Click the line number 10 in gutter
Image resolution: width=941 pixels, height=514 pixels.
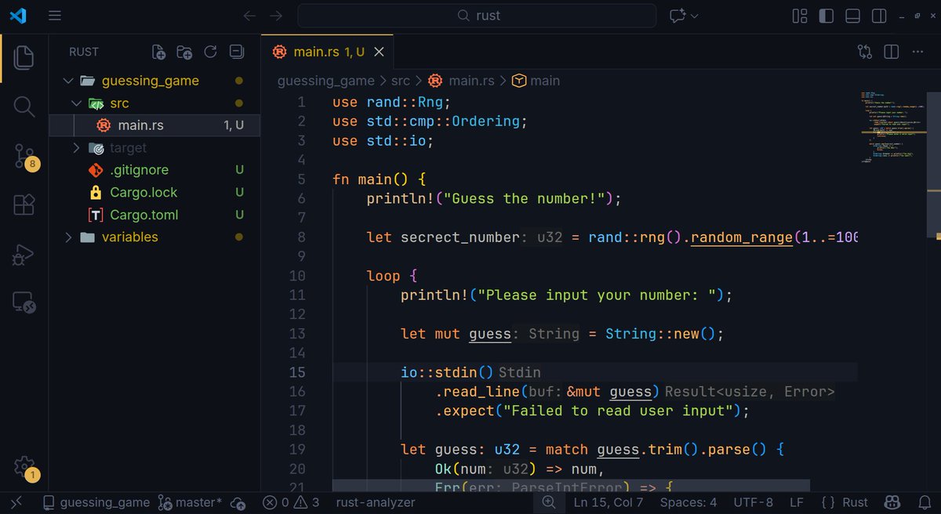coord(296,276)
